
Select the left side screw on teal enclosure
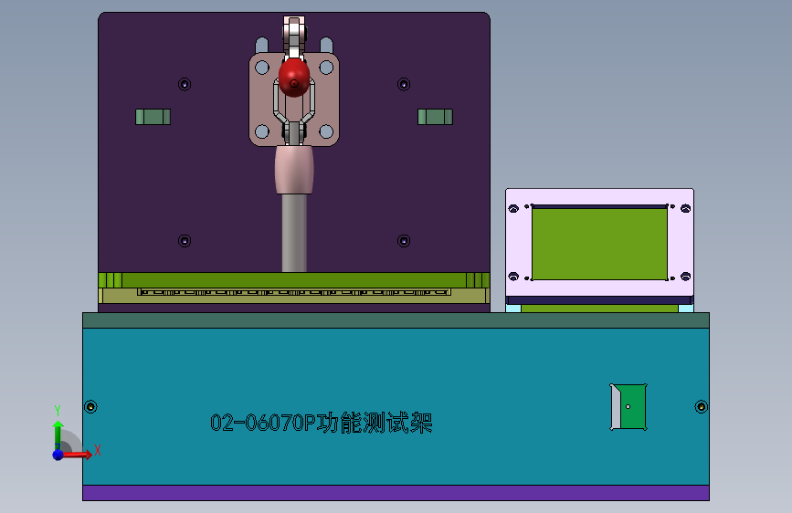(x=90, y=406)
